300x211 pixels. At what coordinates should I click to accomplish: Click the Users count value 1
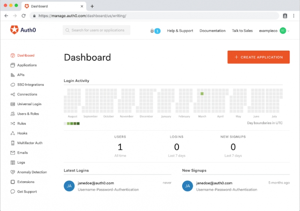tap(120, 147)
